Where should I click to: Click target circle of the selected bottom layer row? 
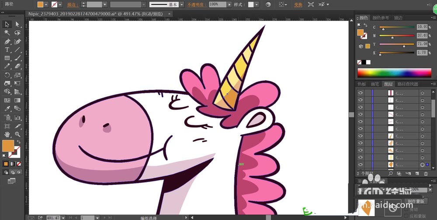(x=422, y=165)
